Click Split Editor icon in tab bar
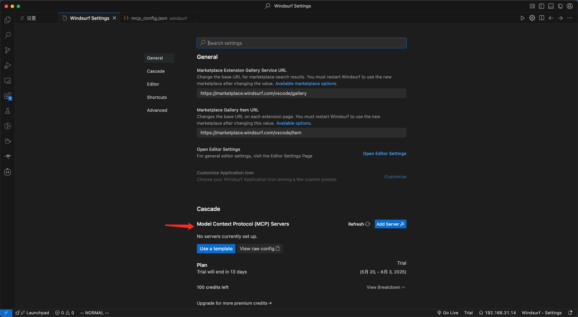Screen dimensions: 578x317 coord(542,18)
